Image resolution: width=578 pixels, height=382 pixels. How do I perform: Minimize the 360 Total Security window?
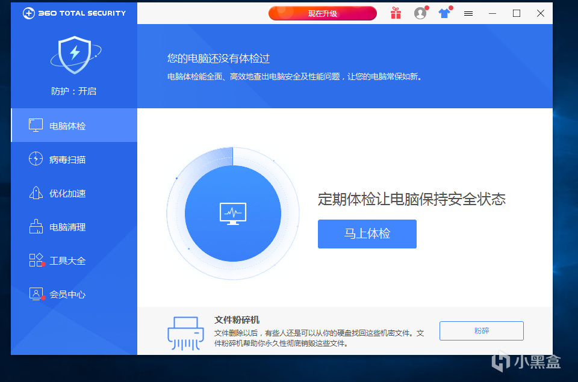pos(493,14)
